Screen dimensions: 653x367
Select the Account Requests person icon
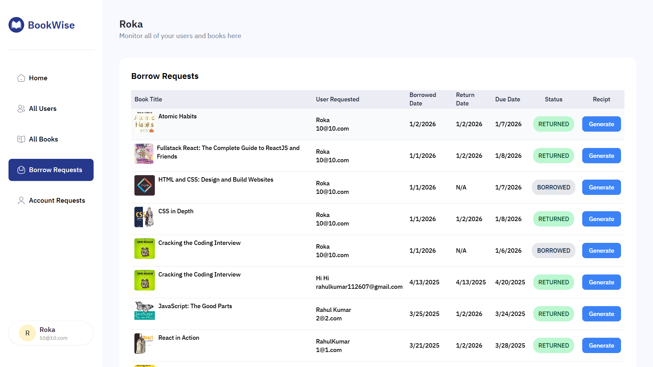tap(21, 200)
